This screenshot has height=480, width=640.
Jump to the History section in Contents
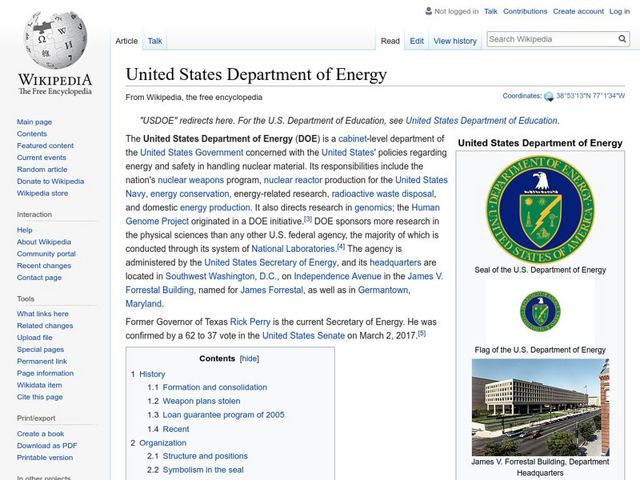(x=152, y=374)
